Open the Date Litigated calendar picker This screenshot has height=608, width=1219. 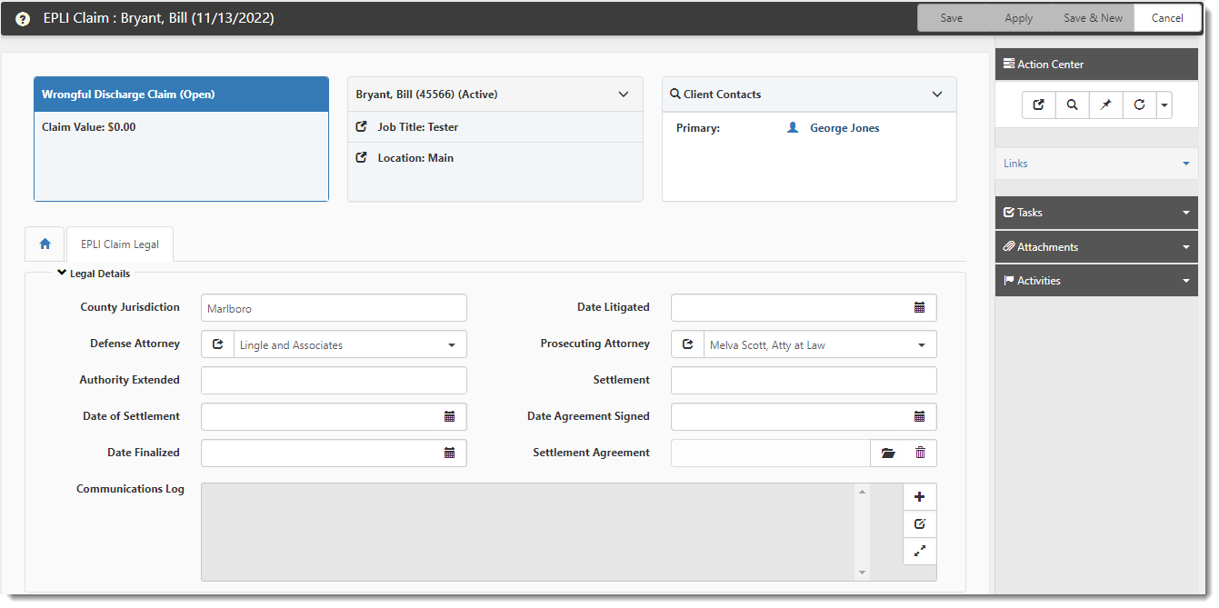(919, 308)
